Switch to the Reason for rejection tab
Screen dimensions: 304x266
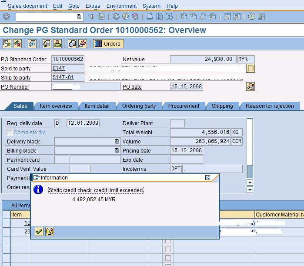tap(270, 106)
